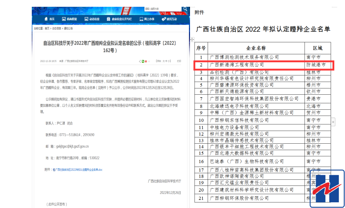Image resolution: width=345 pixels, height=208 pixels.
Task: Set font size to 大 (large)
Action: 164,61
